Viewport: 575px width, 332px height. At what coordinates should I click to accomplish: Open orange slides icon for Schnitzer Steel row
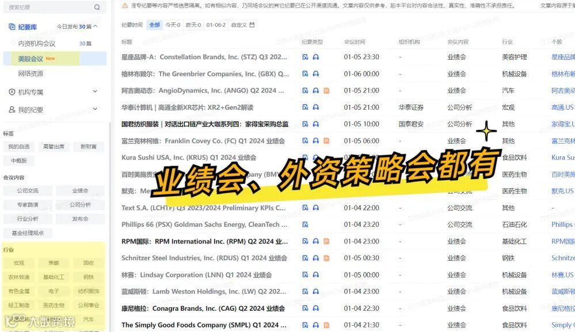pos(326,258)
